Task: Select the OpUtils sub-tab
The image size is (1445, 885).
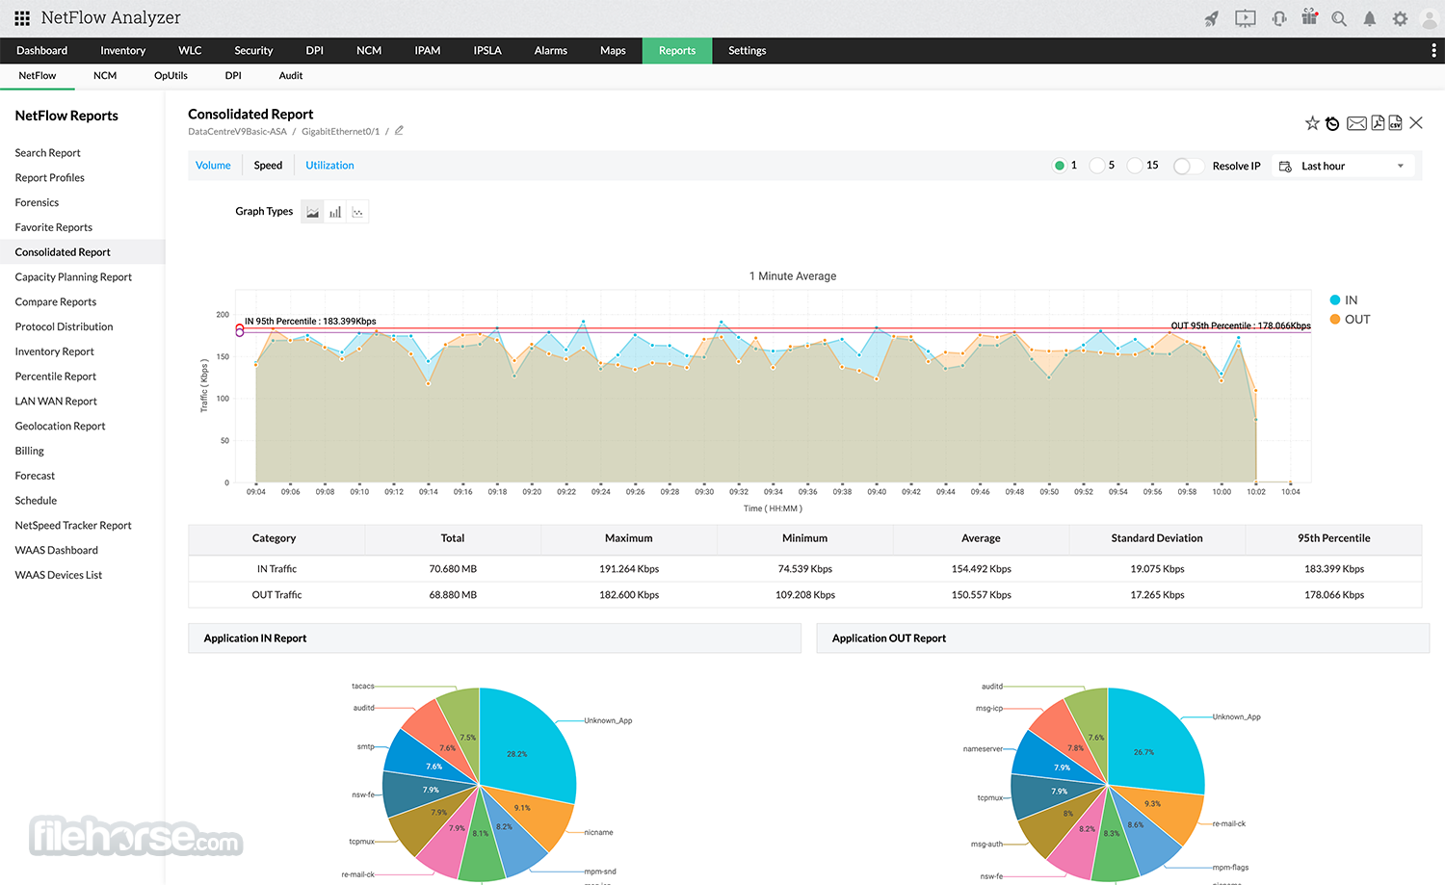Action: pos(171,76)
